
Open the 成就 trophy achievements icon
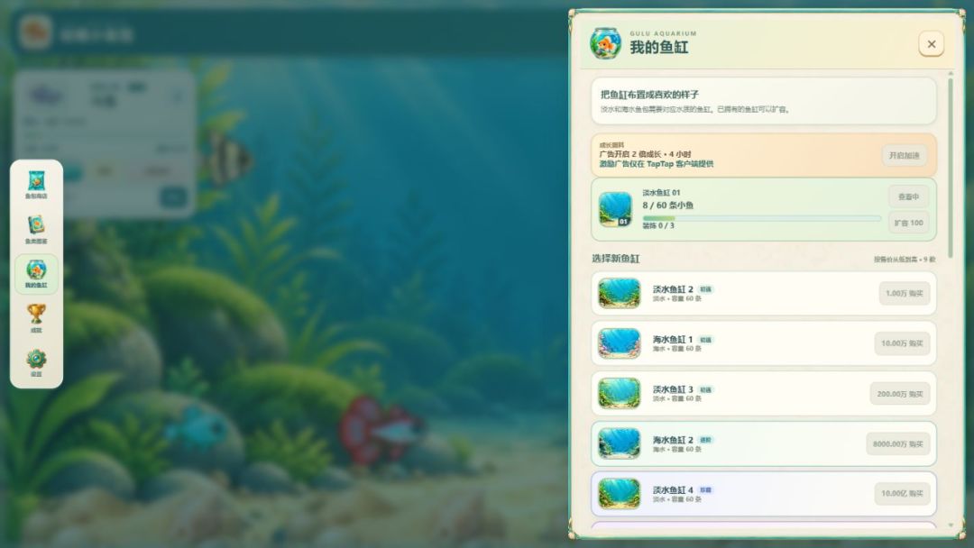coord(36,318)
